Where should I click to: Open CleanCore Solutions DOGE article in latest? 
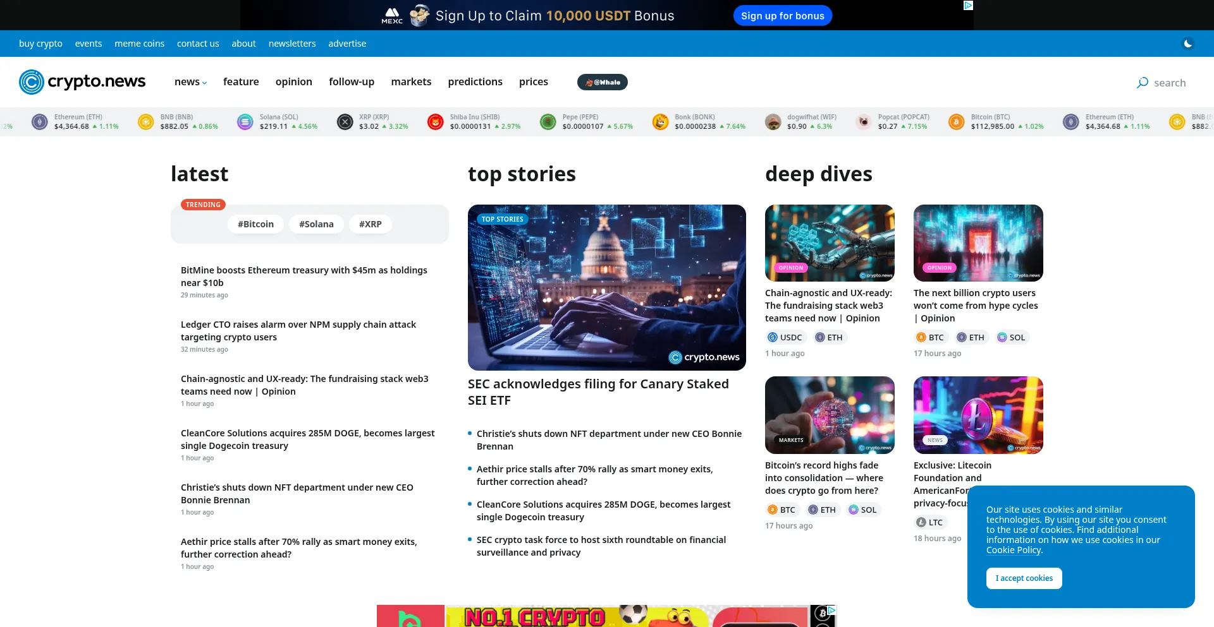[x=308, y=439]
